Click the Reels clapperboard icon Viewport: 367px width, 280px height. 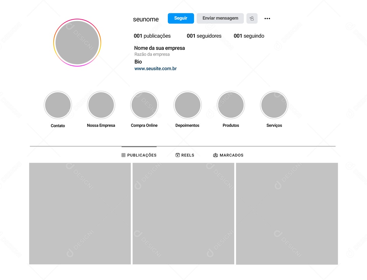tap(177, 155)
